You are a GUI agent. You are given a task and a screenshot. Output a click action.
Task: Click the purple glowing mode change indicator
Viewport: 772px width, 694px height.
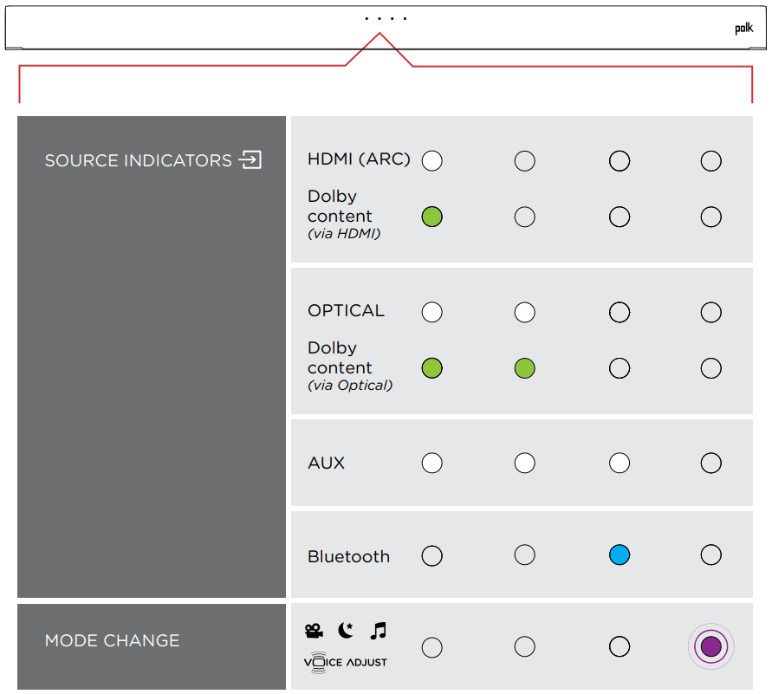tap(711, 646)
